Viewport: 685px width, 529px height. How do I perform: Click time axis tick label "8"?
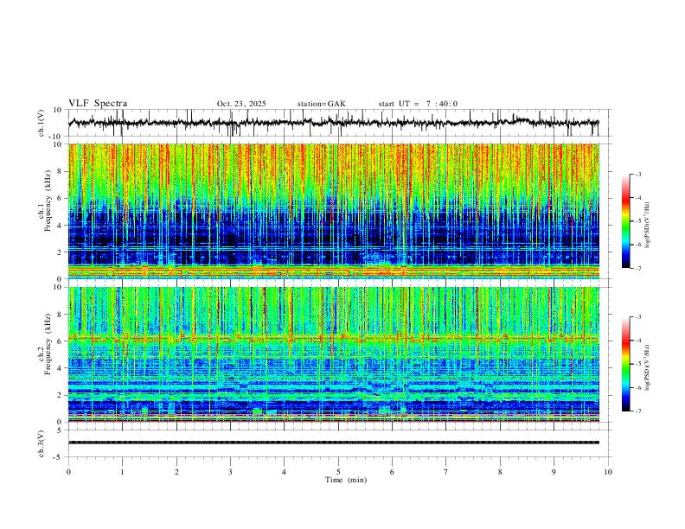click(x=500, y=472)
